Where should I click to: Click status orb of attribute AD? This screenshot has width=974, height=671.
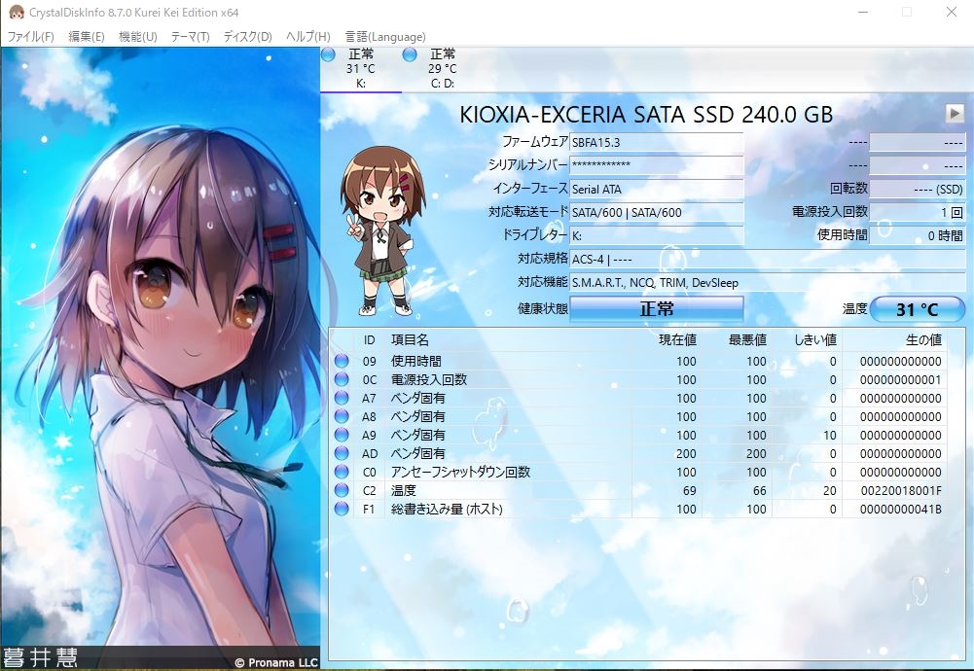point(341,453)
